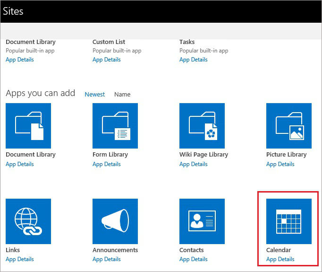Screen dimensions: 322x272
Task: Open App Details under Tasks
Action: [x=194, y=60]
